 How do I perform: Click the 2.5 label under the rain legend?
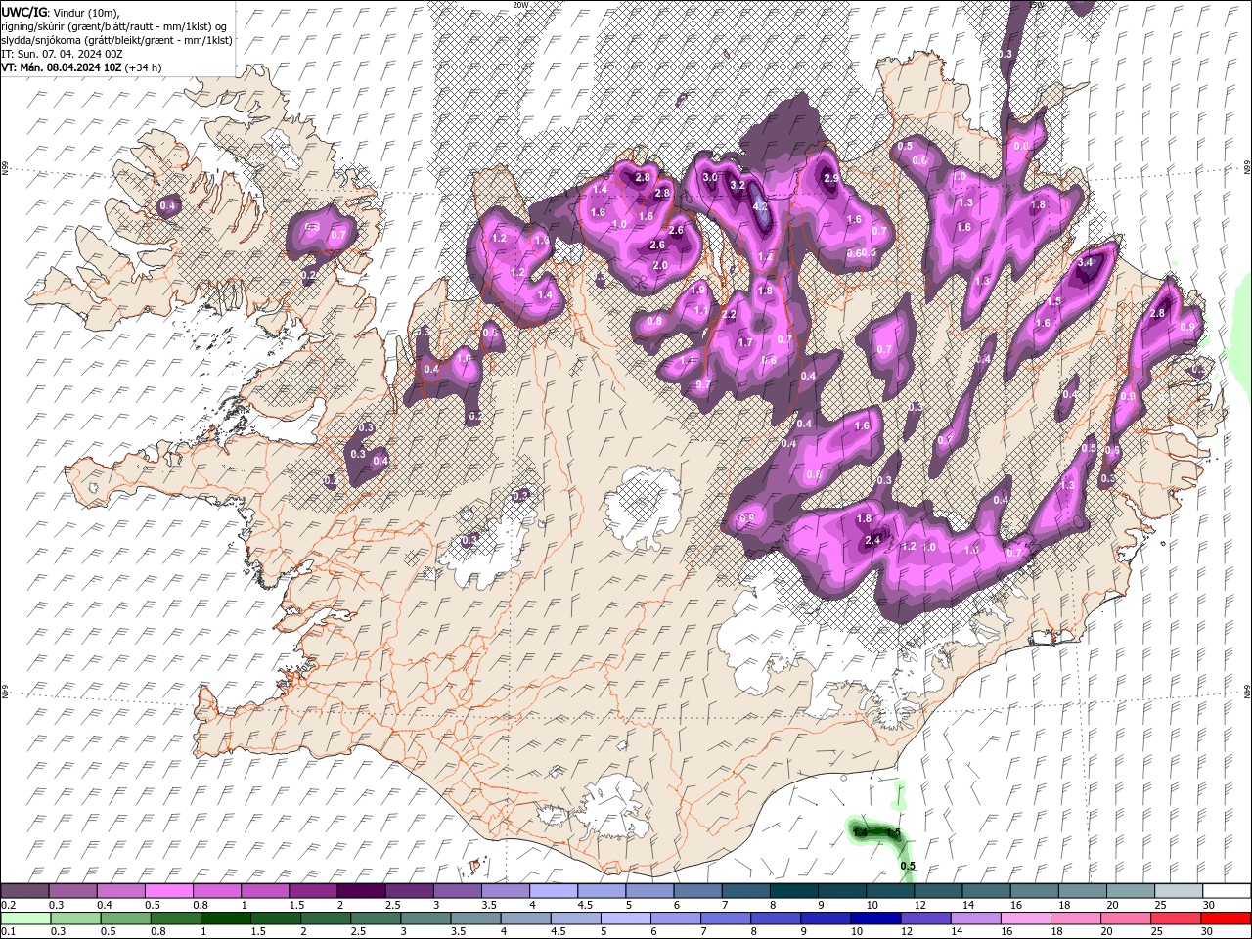[x=358, y=932]
